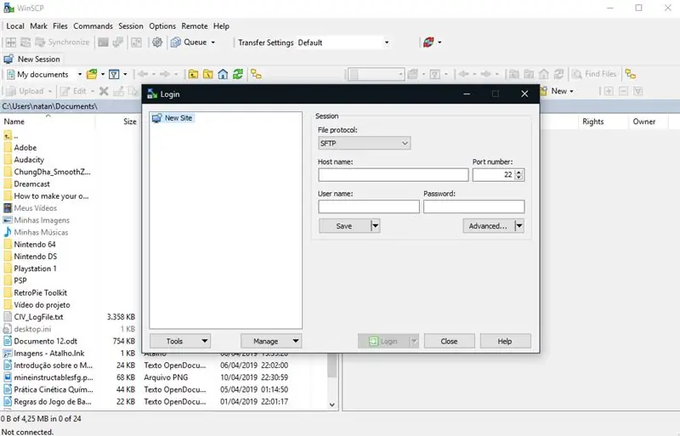Open the Mark menu
The image size is (680, 436).
click(x=38, y=26)
